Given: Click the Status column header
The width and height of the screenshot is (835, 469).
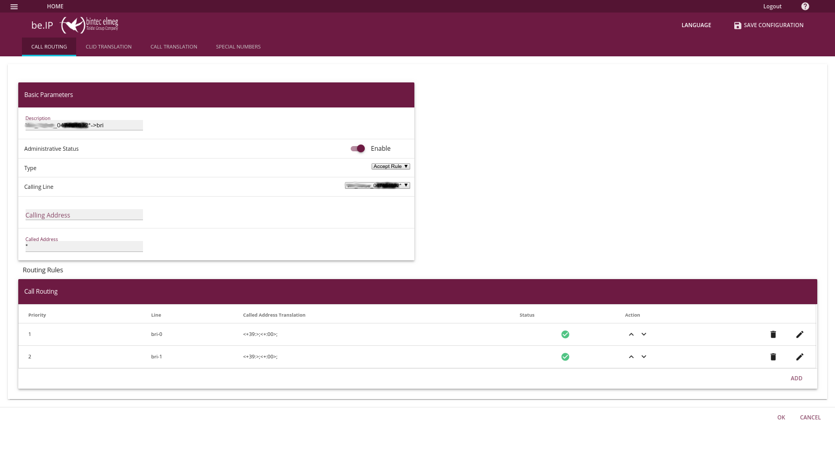Looking at the screenshot, I should point(527,315).
